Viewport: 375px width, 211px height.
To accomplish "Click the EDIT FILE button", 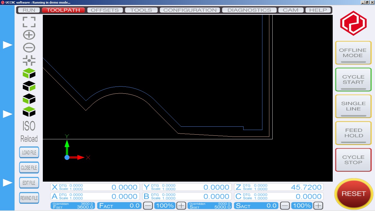I will pos(29,183).
